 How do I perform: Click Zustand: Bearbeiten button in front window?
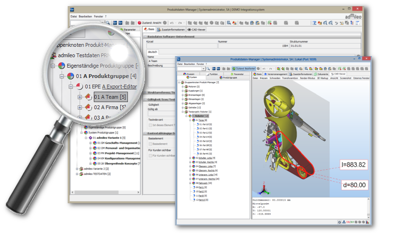click(x=244, y=69)
